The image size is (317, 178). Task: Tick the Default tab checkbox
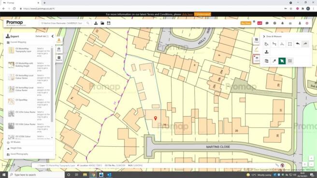(47, 36)
